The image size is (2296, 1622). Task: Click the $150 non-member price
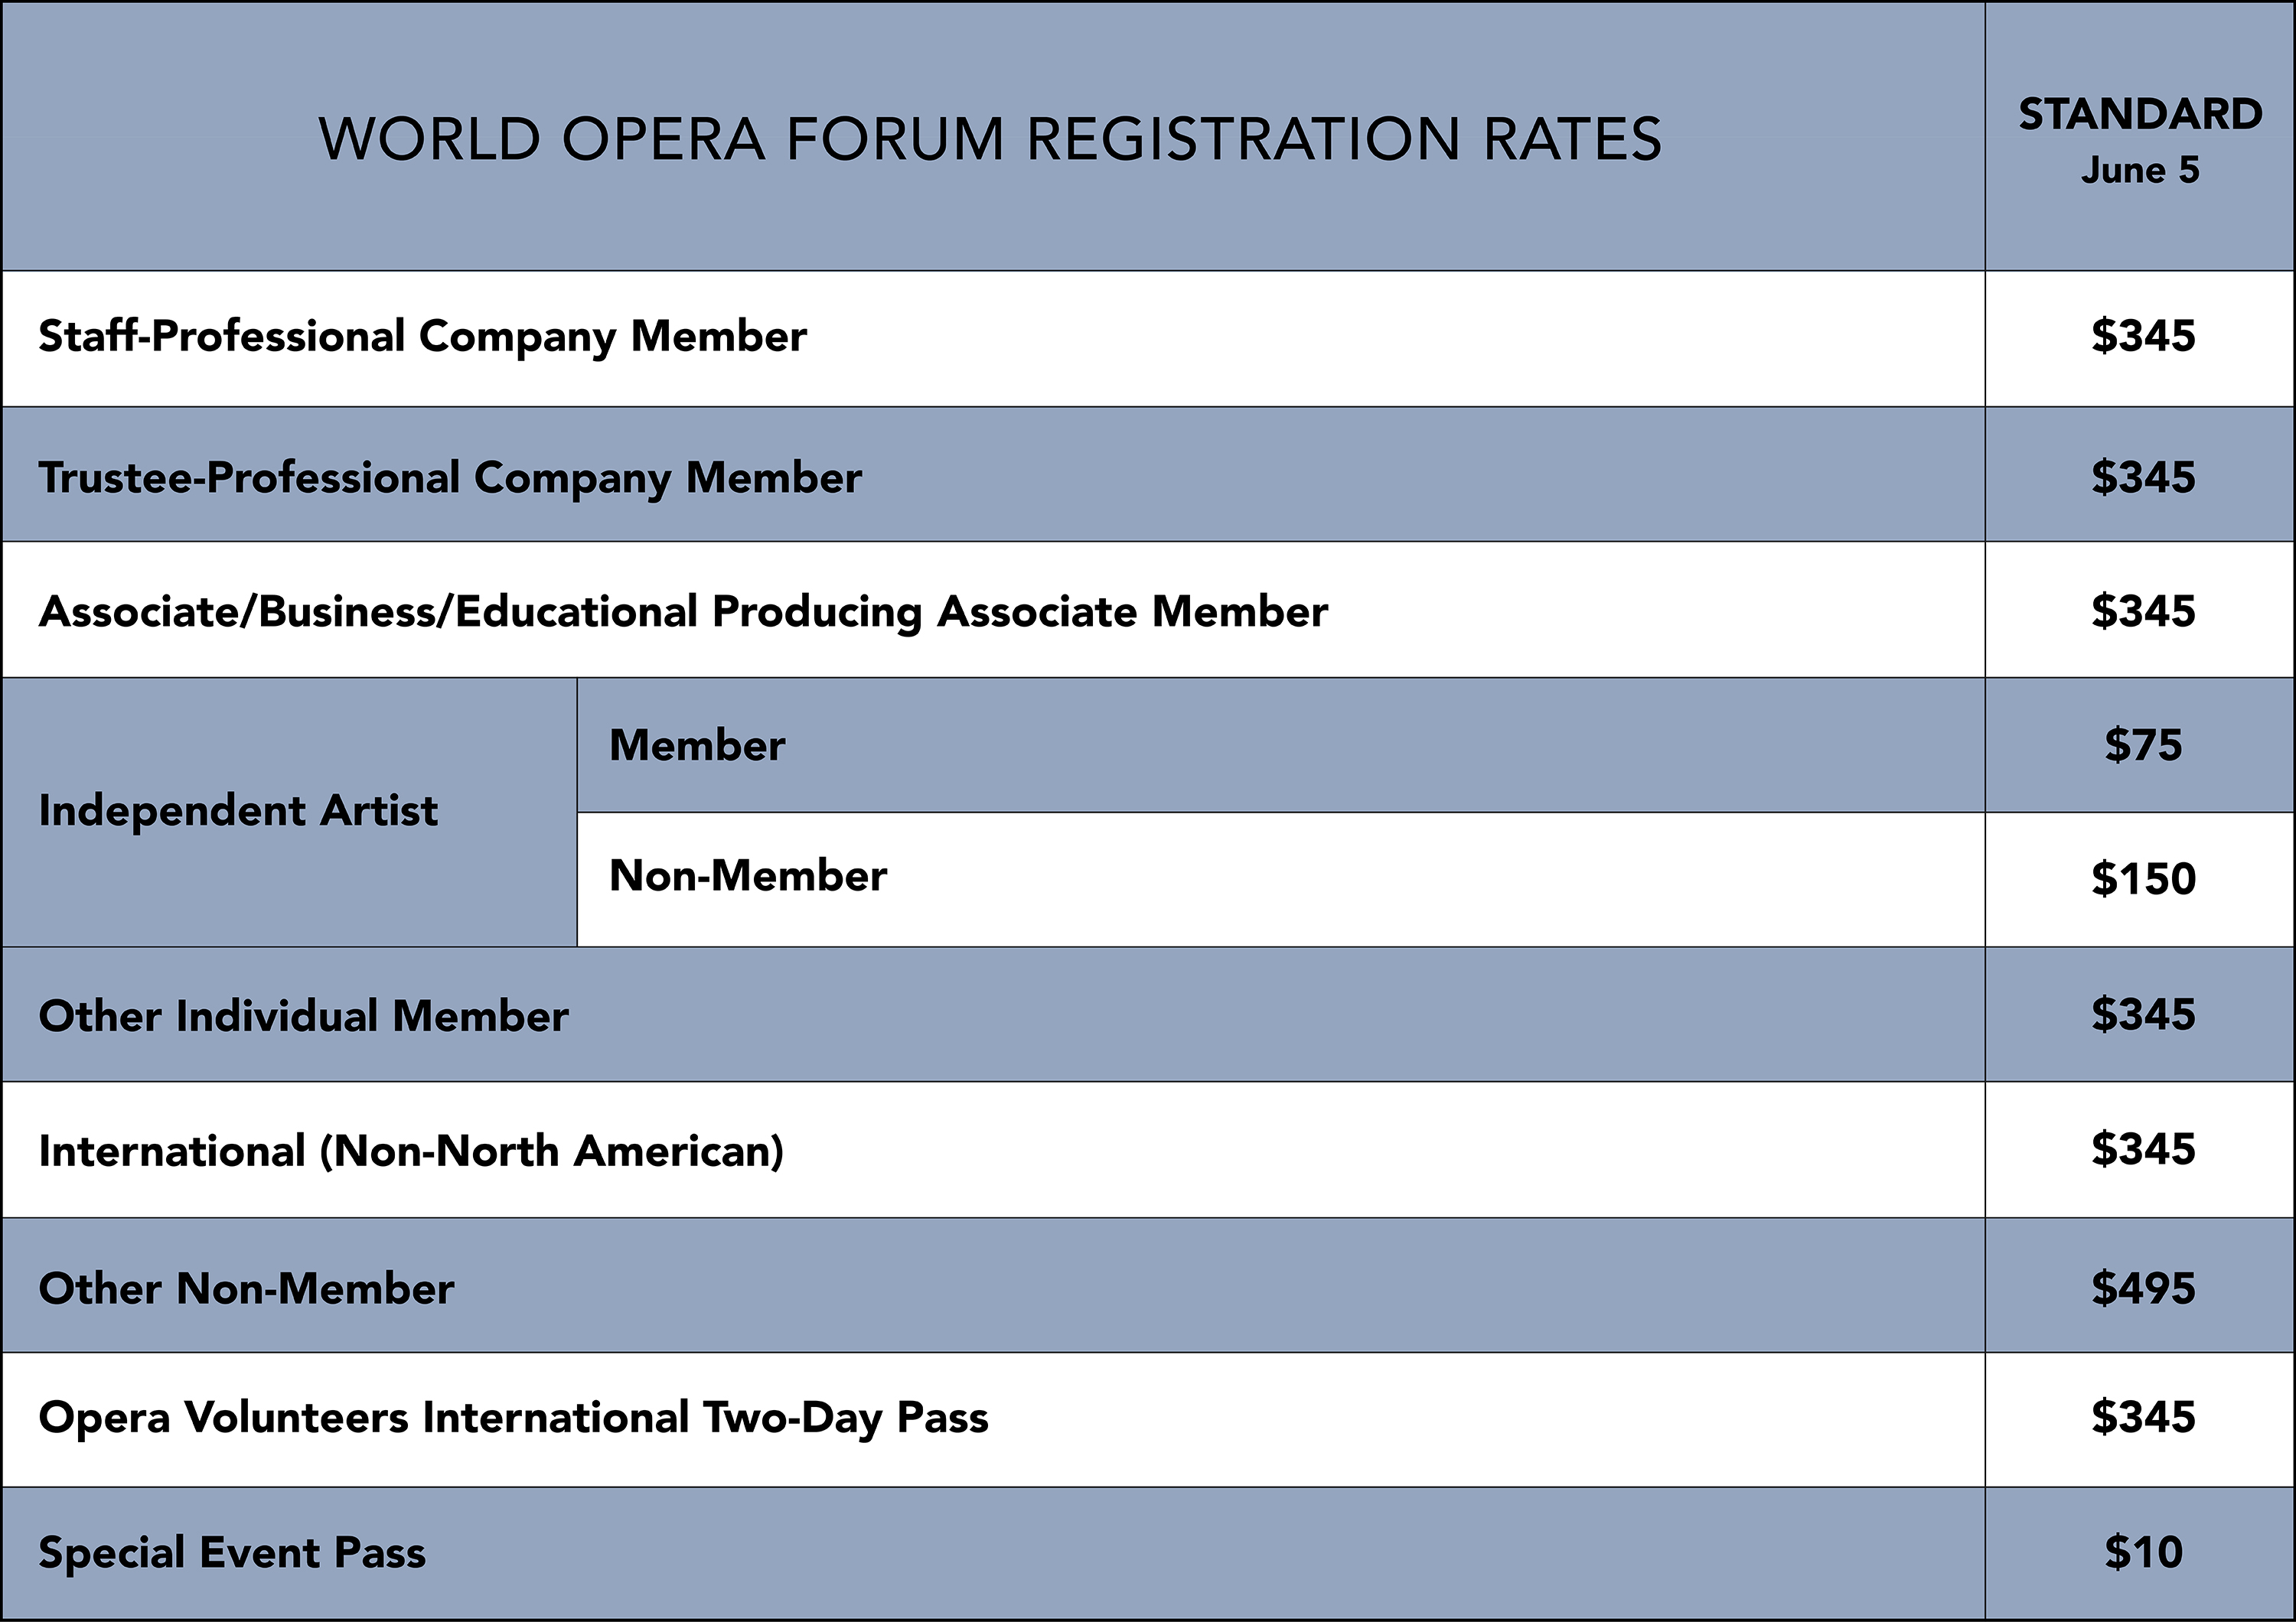pos(2143,879)
